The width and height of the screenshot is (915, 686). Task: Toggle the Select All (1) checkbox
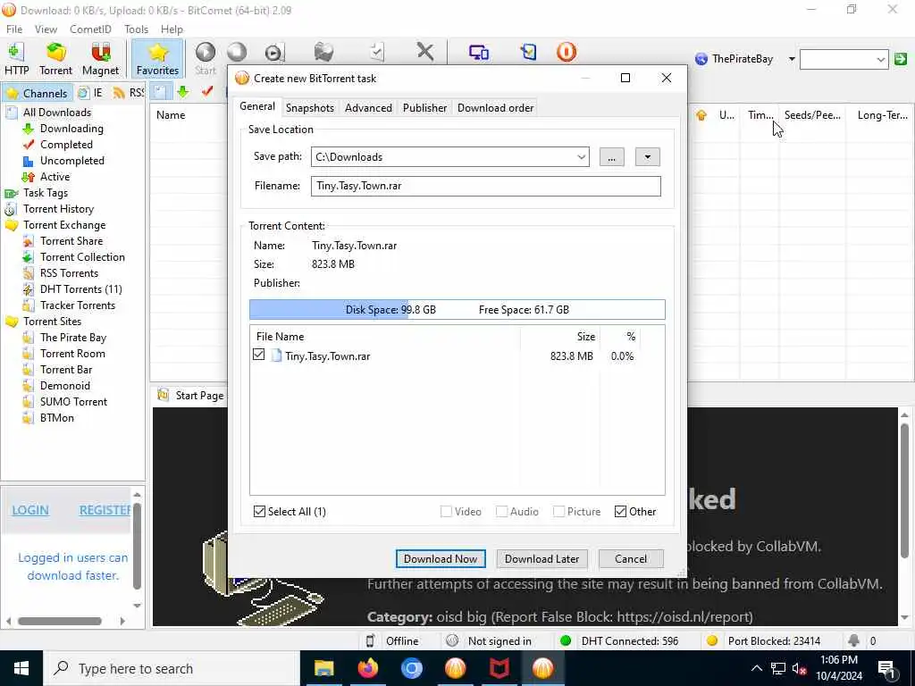[x=260, y=512]
